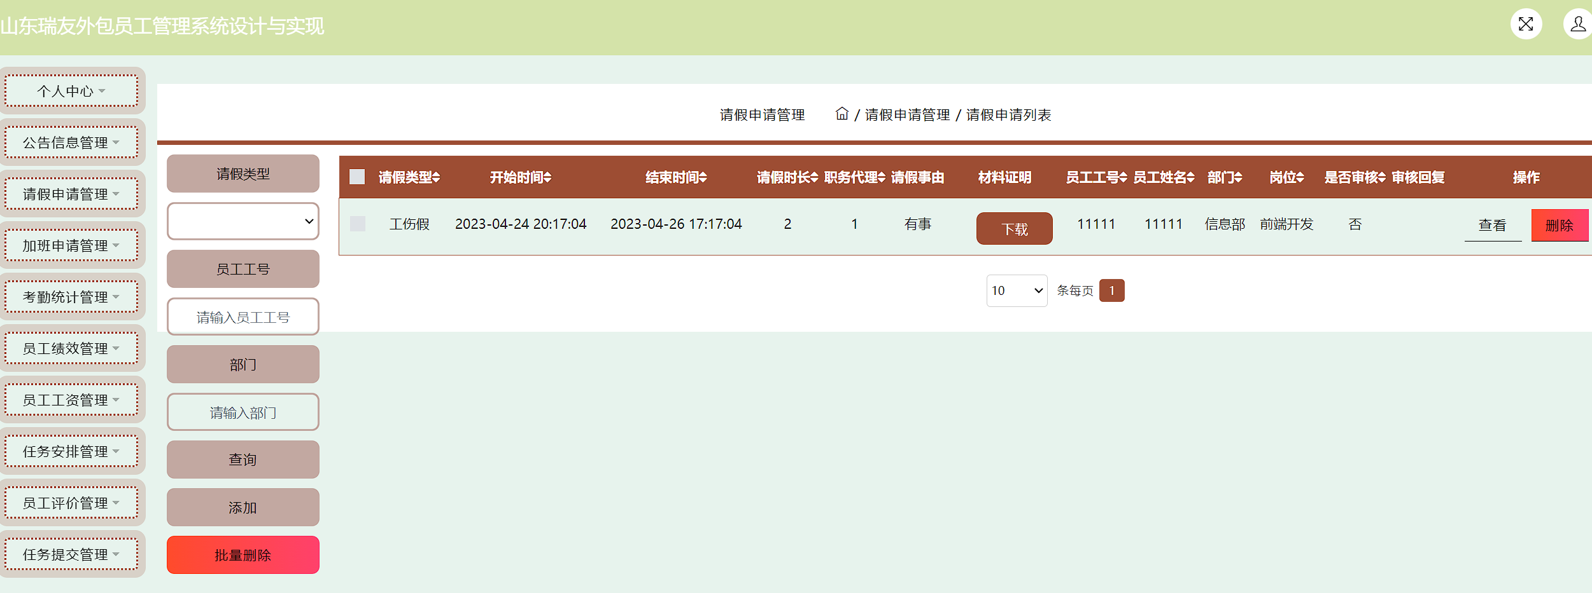Click the 查询 search button

coord(243,460)
